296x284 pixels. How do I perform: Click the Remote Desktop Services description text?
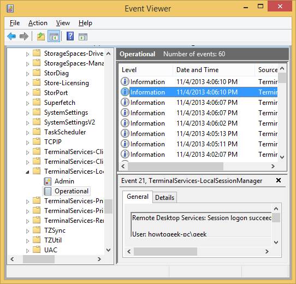pos(202,218)
